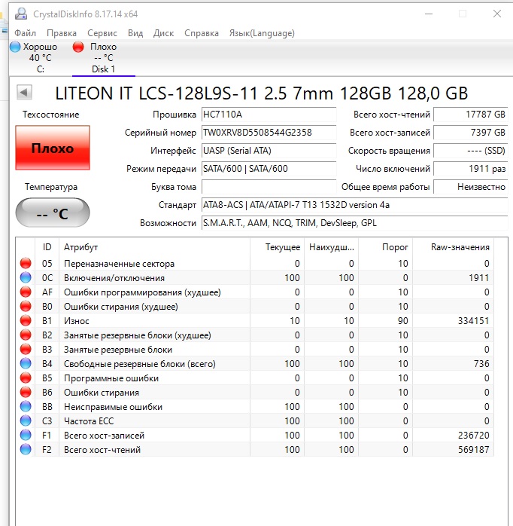The width and height of the screenshot is (513, 526).
Task: Click red status icon for attribute B3
Action: coord(26,349)
